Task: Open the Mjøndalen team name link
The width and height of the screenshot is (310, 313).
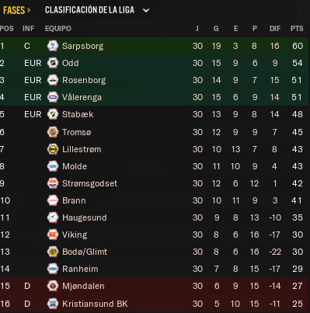Action: click(83, 286)
